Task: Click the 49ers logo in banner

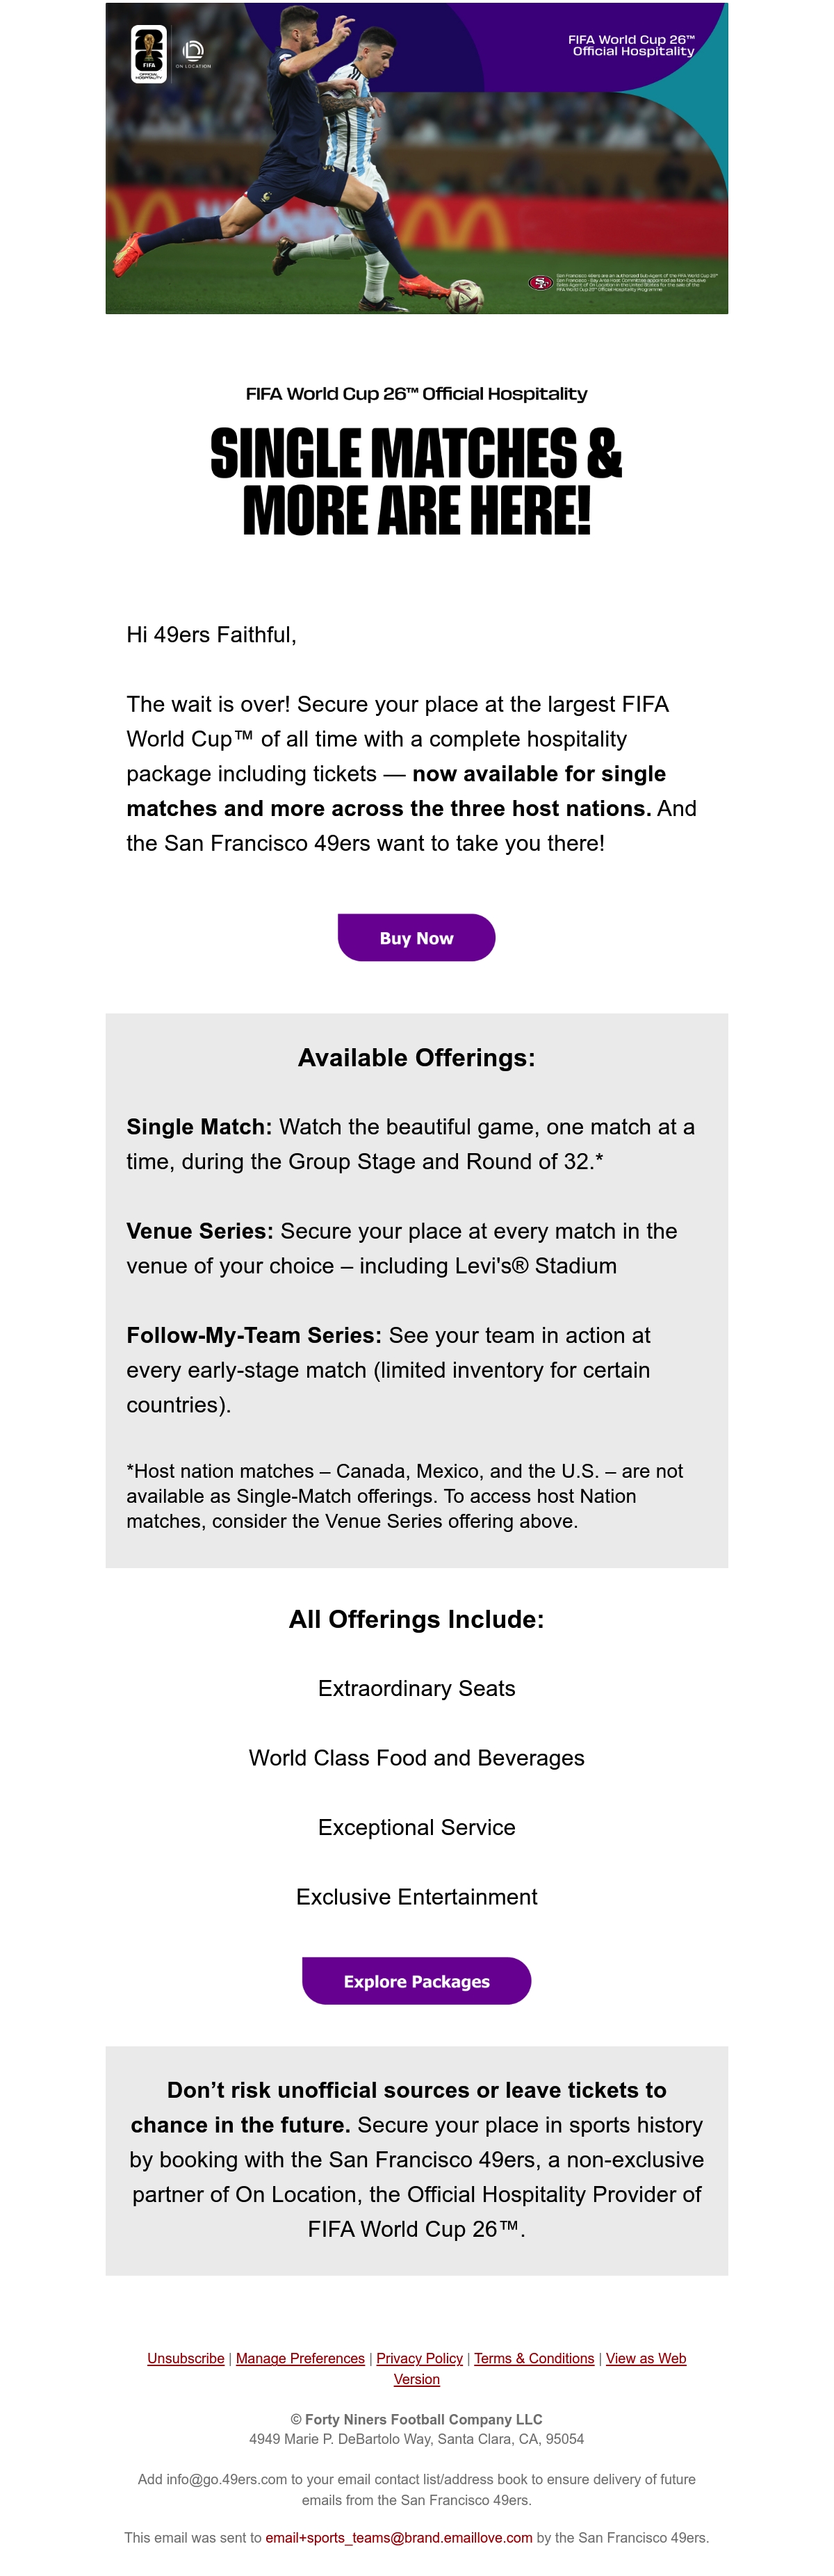Action: [x=540, y=283]
